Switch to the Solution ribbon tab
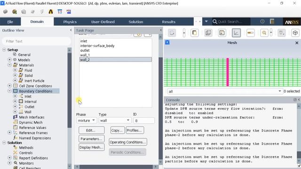This screenshot has height=169, width=301. (x=136, y=22)
